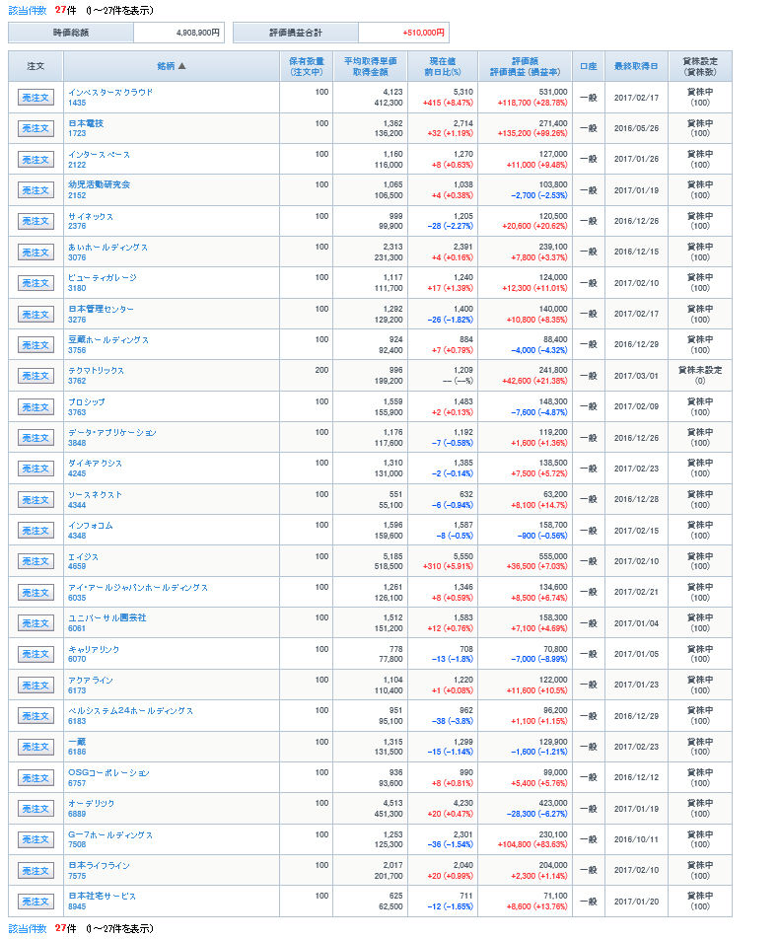
Task: Click 売注文 for ユニバーサル園芸社 6061
Action: [x=35, y=623]
